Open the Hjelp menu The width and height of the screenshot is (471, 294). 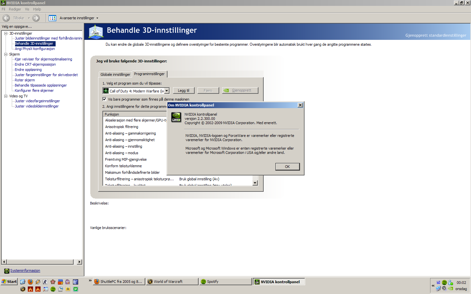(x=37, y=9)
